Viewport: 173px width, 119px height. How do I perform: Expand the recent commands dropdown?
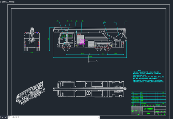(x=10, y=117)
